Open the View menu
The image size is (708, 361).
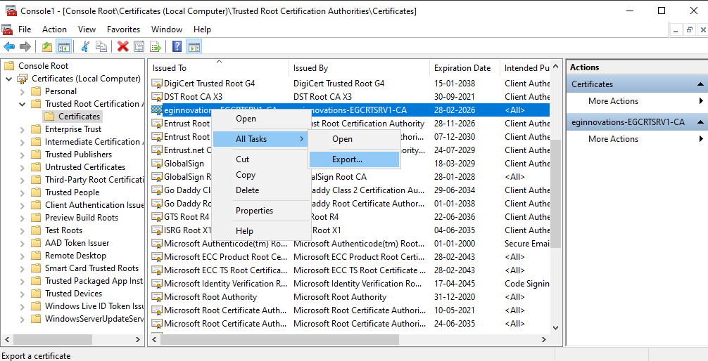pyautogui.click(x=87, y=29)
